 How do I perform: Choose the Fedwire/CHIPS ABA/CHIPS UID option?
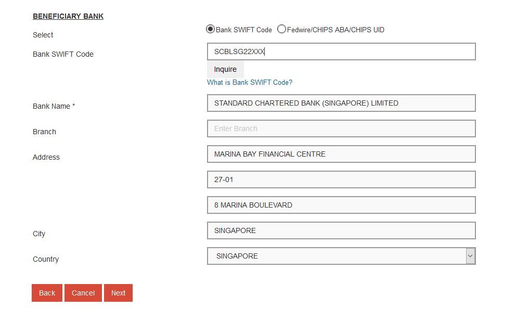[x=281, y=29]
